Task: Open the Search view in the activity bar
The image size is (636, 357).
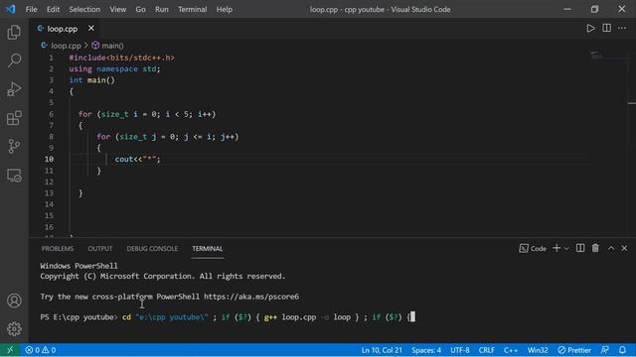Action: click(x=14, y=60)
